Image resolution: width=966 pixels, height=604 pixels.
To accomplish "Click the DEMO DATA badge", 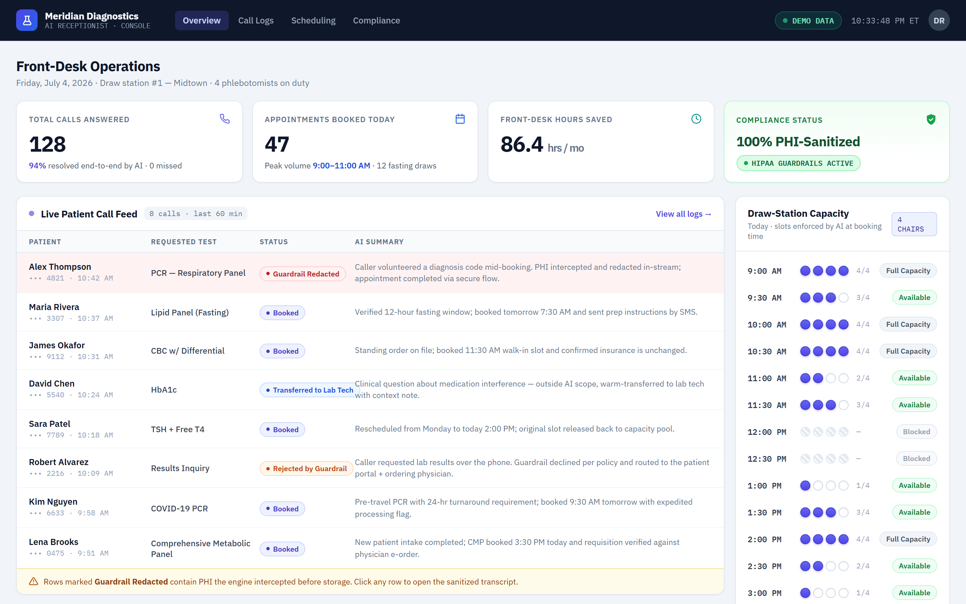I will [x=808, y=21].
